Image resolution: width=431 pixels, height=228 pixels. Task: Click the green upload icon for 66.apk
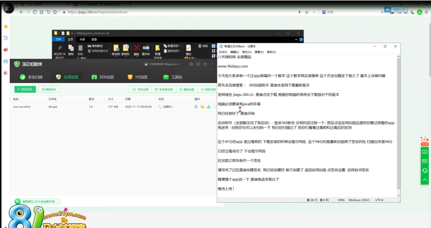click(208, 107)
